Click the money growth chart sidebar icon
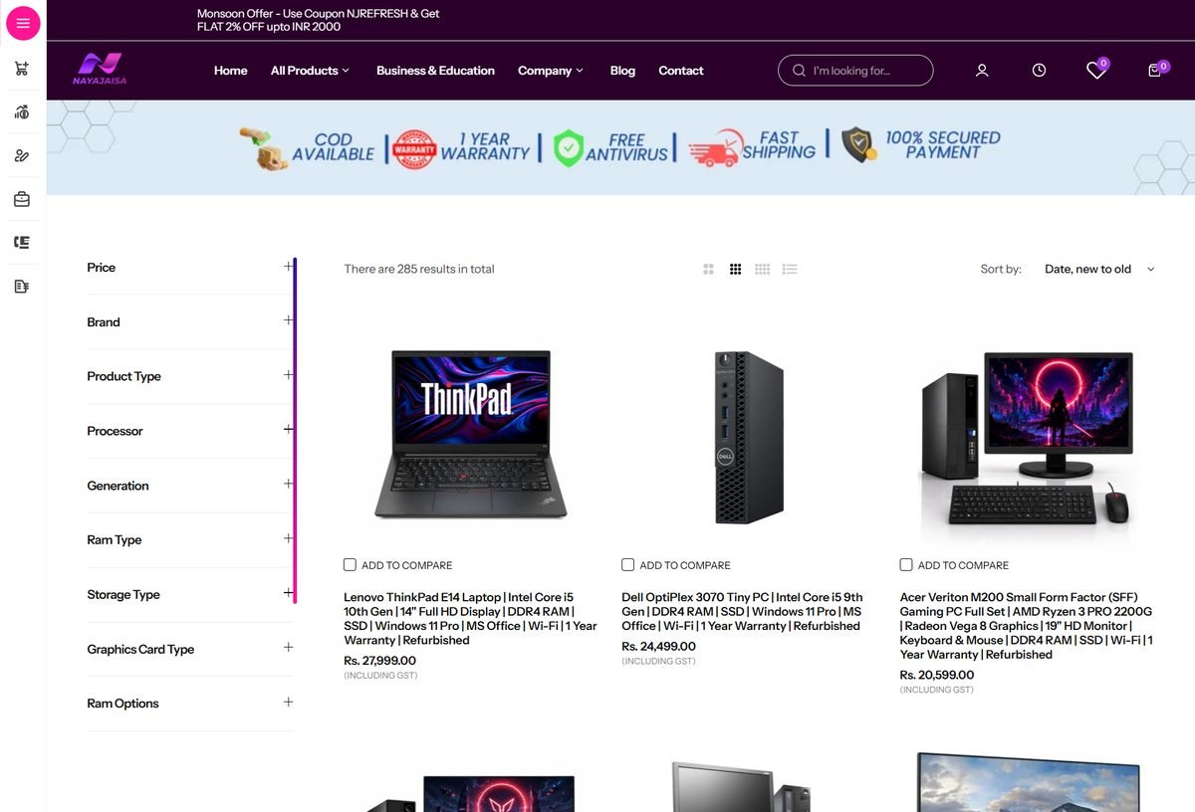Image resolution: width=1195 pixels, height=812 pixels. click(x=22, y=112)
